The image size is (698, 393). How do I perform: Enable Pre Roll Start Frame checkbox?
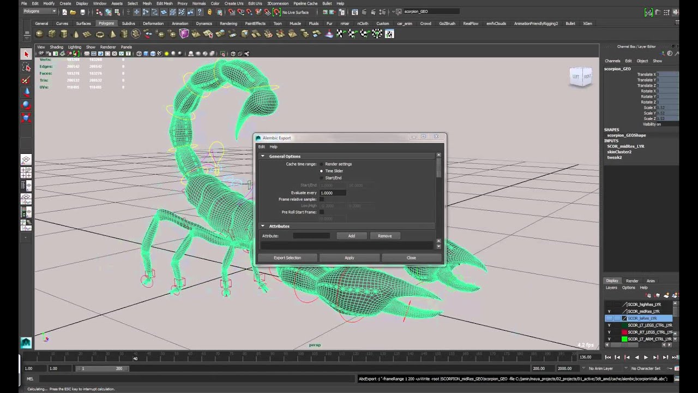[x=322, y=212]
